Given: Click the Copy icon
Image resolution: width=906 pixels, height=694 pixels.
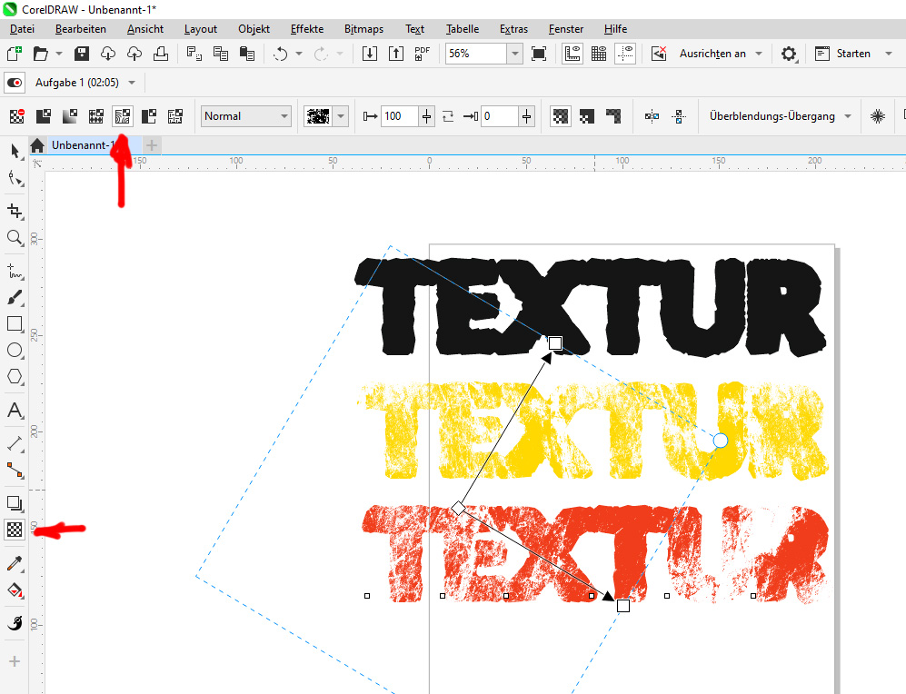Looking at the screenshot, I should [x=221, y=54].
